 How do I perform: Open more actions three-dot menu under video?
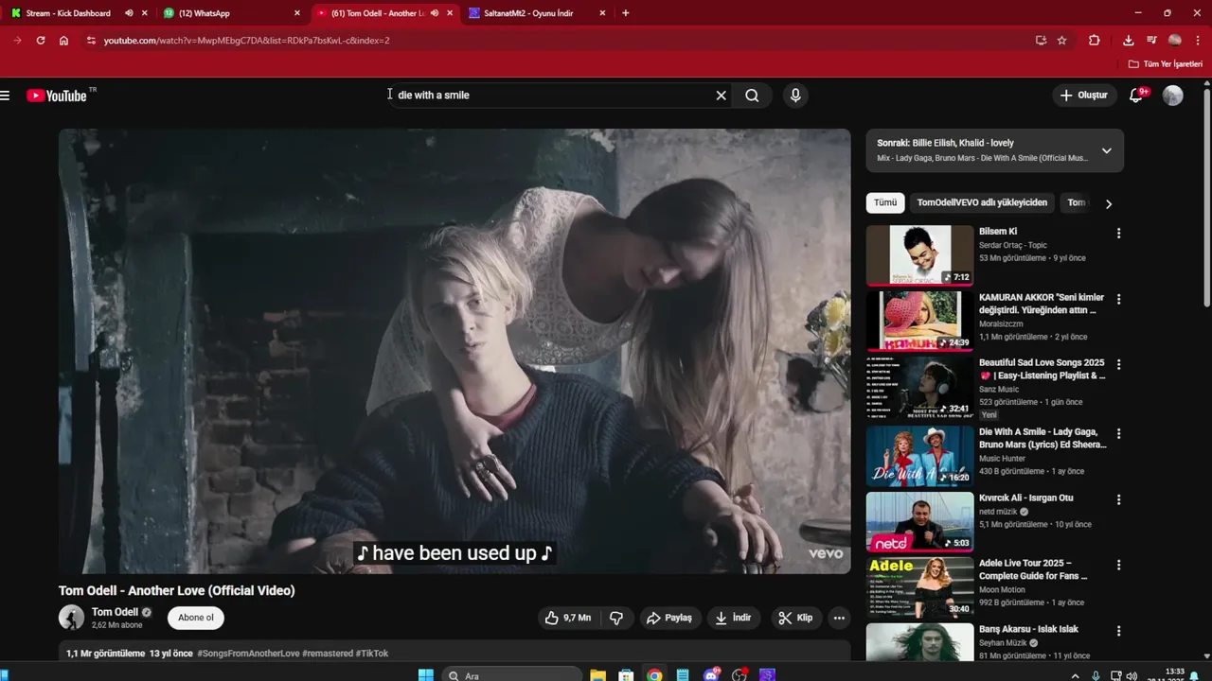(839, 618)
